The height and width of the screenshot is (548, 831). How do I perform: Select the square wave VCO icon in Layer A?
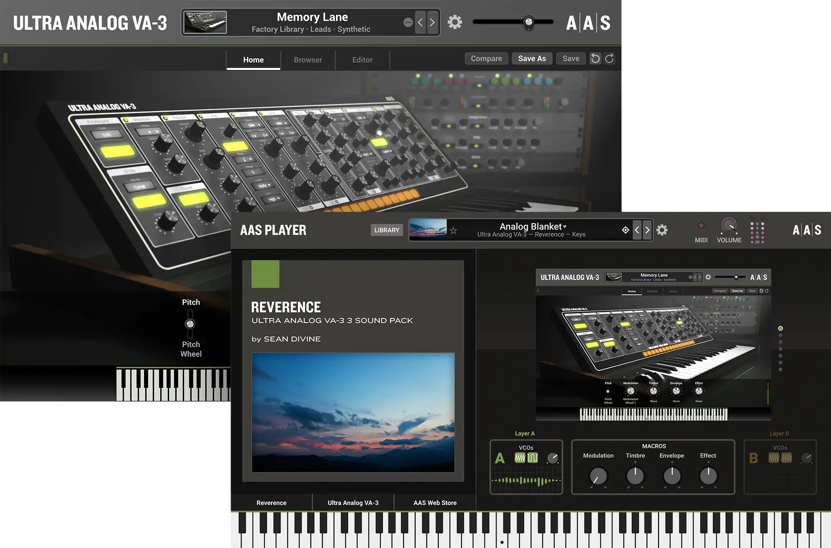coord(533,458)
